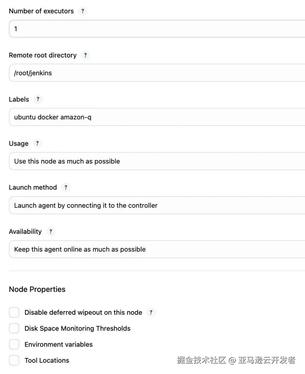Enable Disable deferred wipeout on this node
Screen dimensions: 305x374
14,313
